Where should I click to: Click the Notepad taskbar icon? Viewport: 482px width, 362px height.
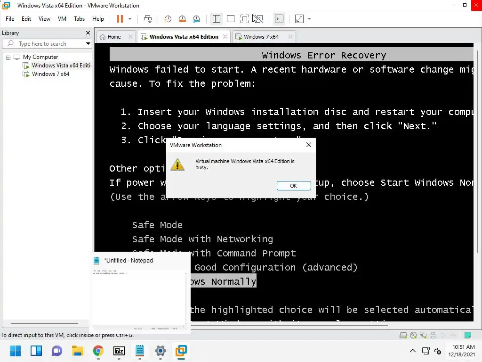click(x=139, y=351)
